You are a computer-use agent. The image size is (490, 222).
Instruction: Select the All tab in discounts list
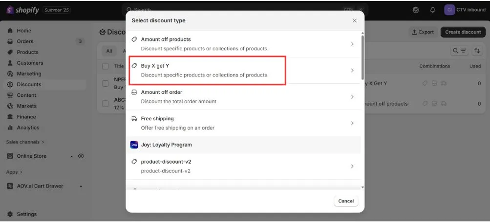tap(109, 51)
